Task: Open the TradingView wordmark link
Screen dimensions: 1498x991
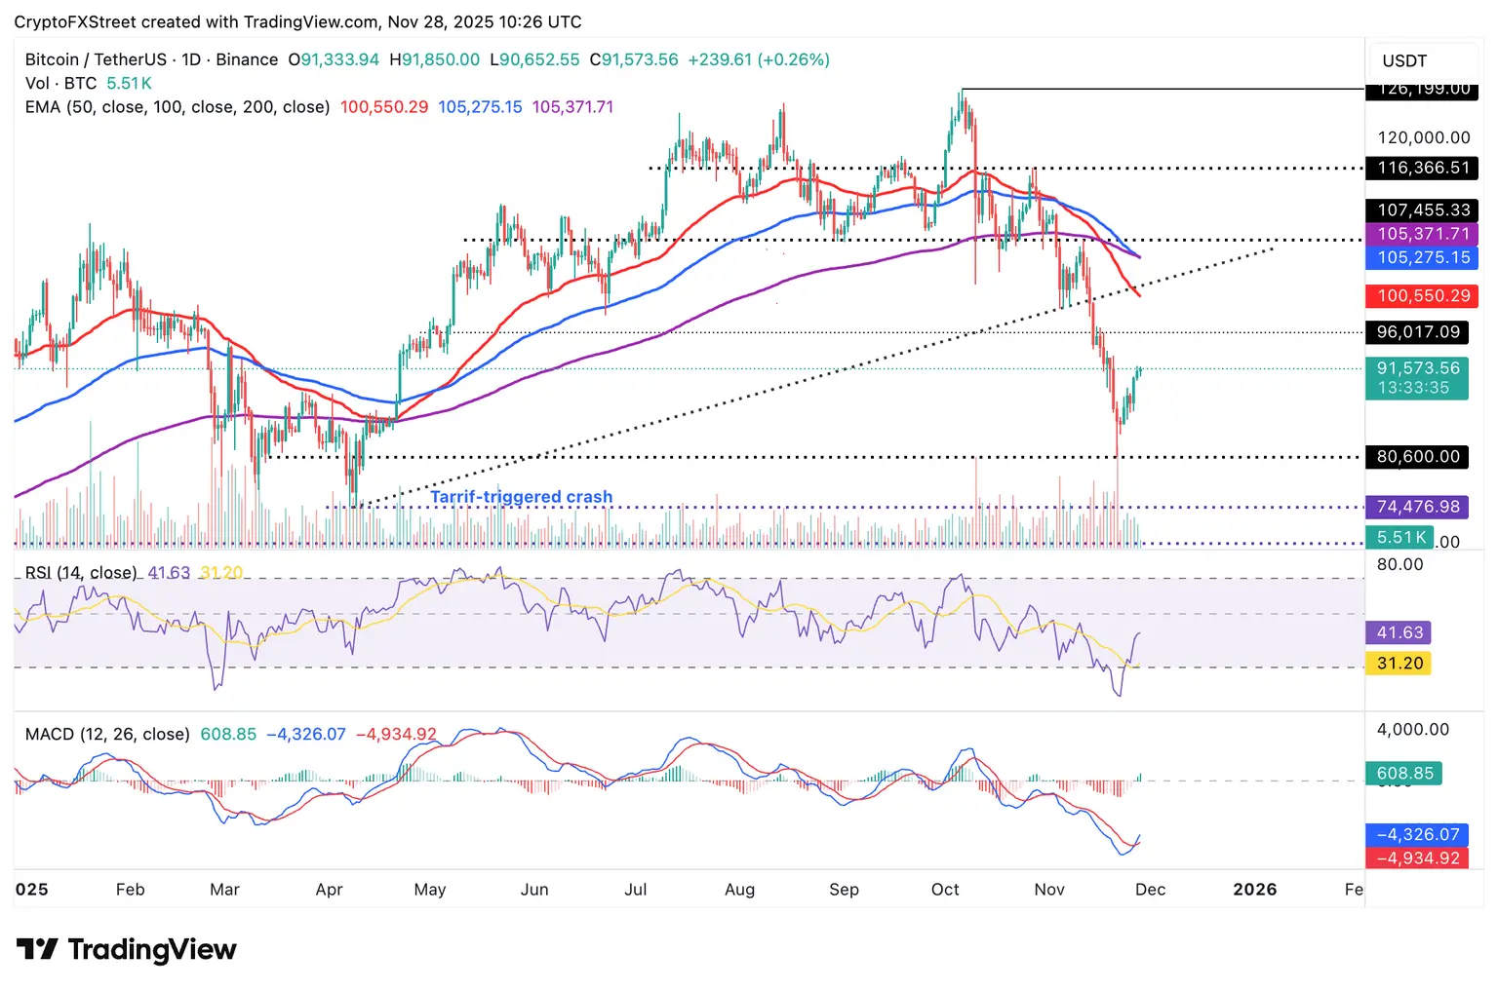Action: tap(152, 950)
